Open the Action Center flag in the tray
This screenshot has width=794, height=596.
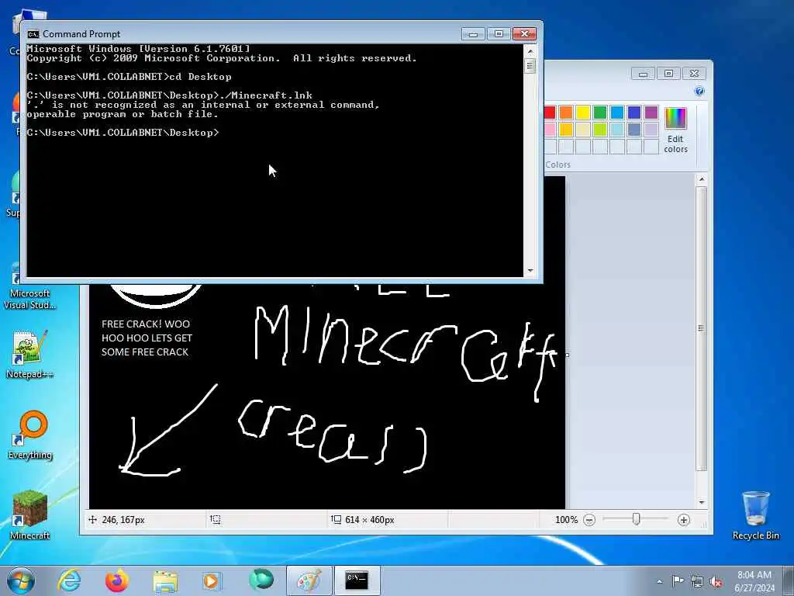tap(678, 580)
